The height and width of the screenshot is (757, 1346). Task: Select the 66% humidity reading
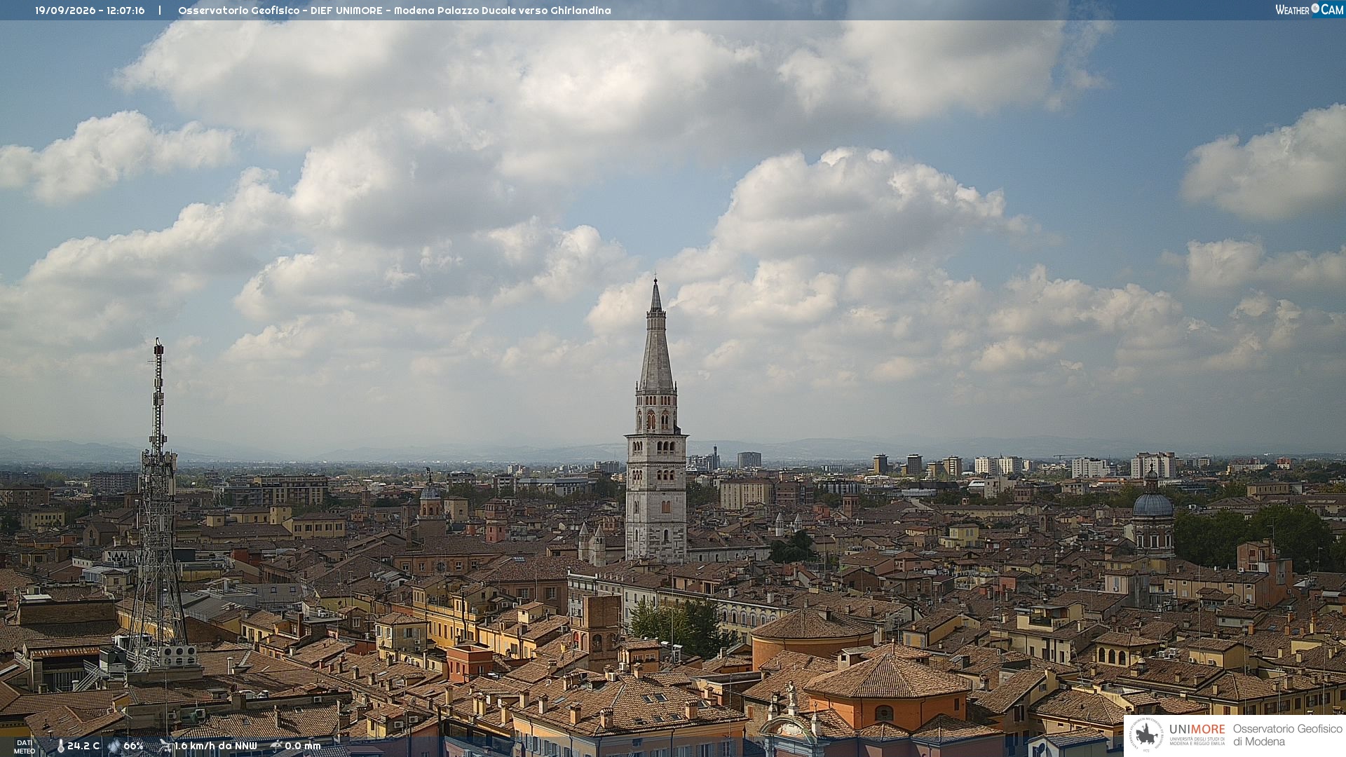pos(133,746)
